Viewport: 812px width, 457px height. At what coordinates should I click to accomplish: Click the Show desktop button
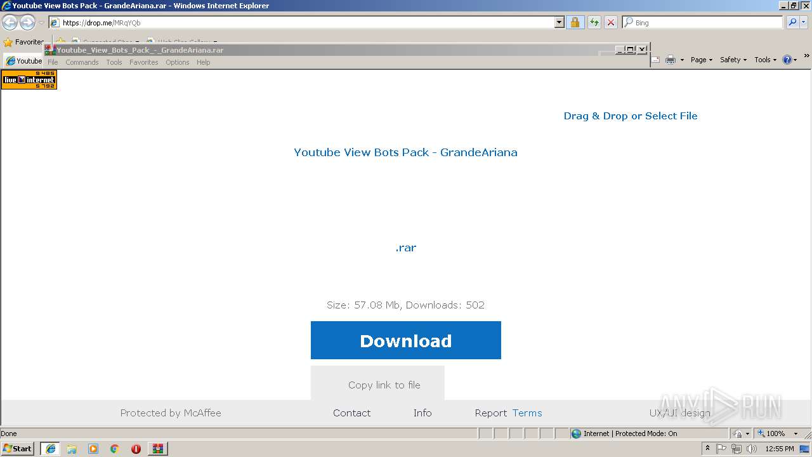point(805,449)
